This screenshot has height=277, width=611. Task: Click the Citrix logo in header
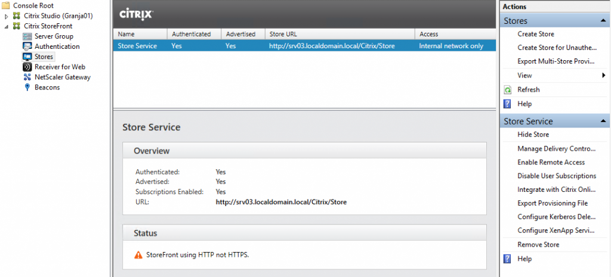coord(136,14)
